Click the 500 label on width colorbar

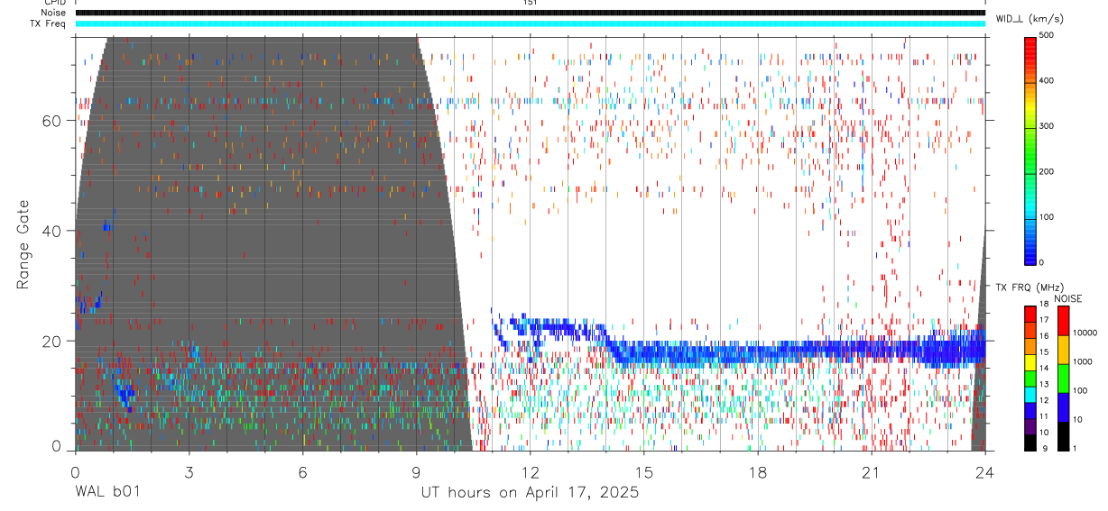[1047, 35]
